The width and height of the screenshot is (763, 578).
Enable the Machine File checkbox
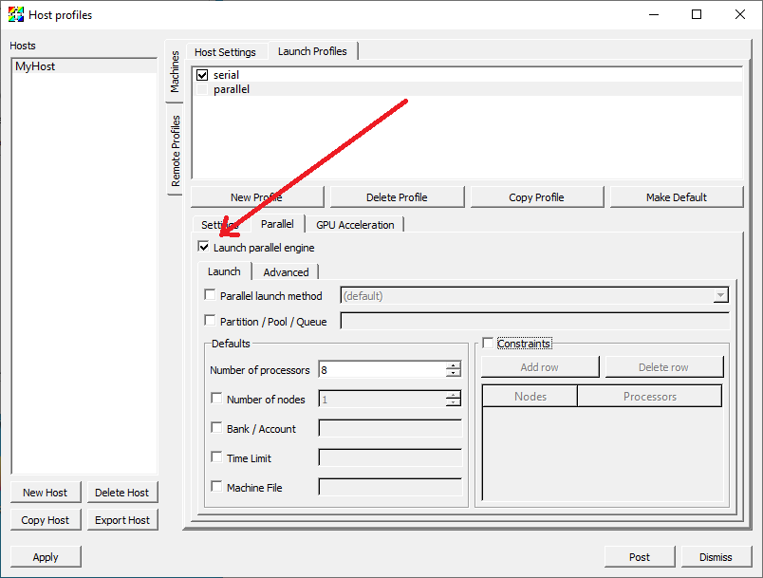click(216, 487)
